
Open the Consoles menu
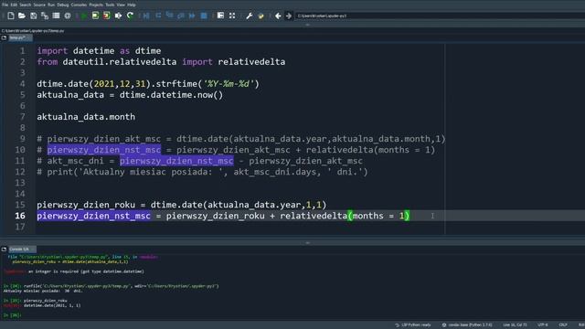(x=79, y=5)
